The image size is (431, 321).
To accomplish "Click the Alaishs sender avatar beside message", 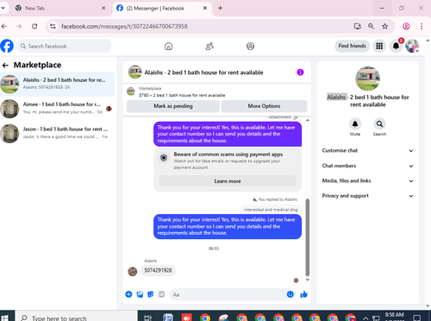I will (x=132, y=271).
